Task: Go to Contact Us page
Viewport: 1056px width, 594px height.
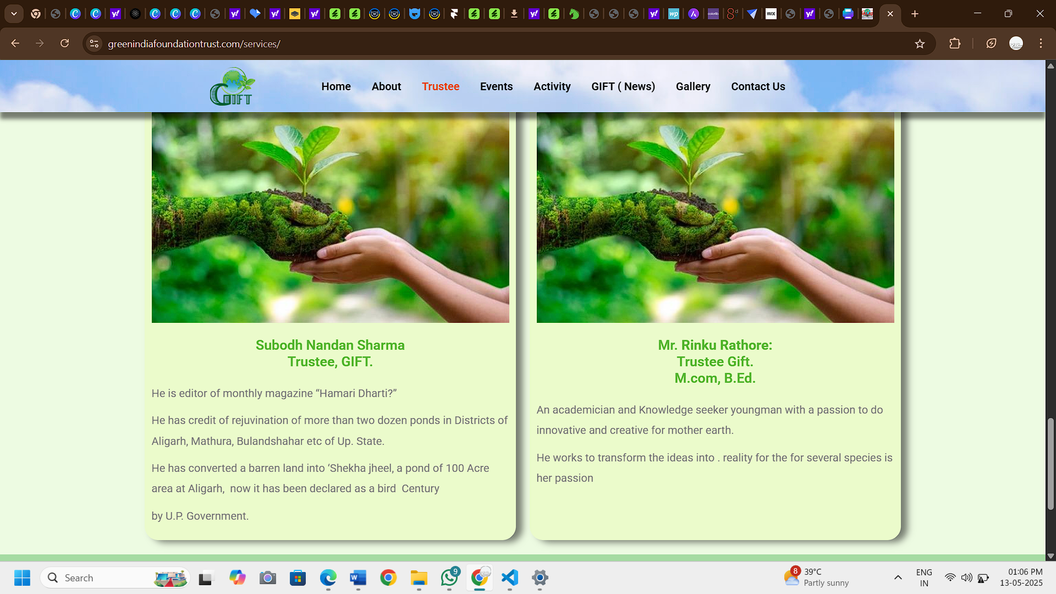Action: [x=757, y=86]
